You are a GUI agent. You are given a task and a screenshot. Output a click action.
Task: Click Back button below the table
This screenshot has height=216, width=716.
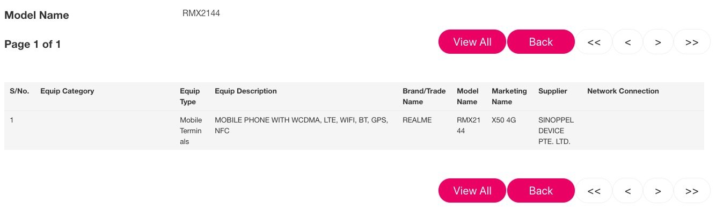point(541,191)
